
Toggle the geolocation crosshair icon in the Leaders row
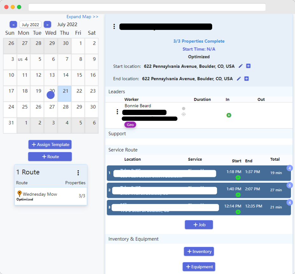(x=183, y=114)
